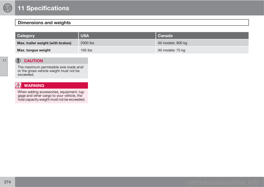Click the page number 274
This screenshot has height=187, width=264.
tap(7, 181)
